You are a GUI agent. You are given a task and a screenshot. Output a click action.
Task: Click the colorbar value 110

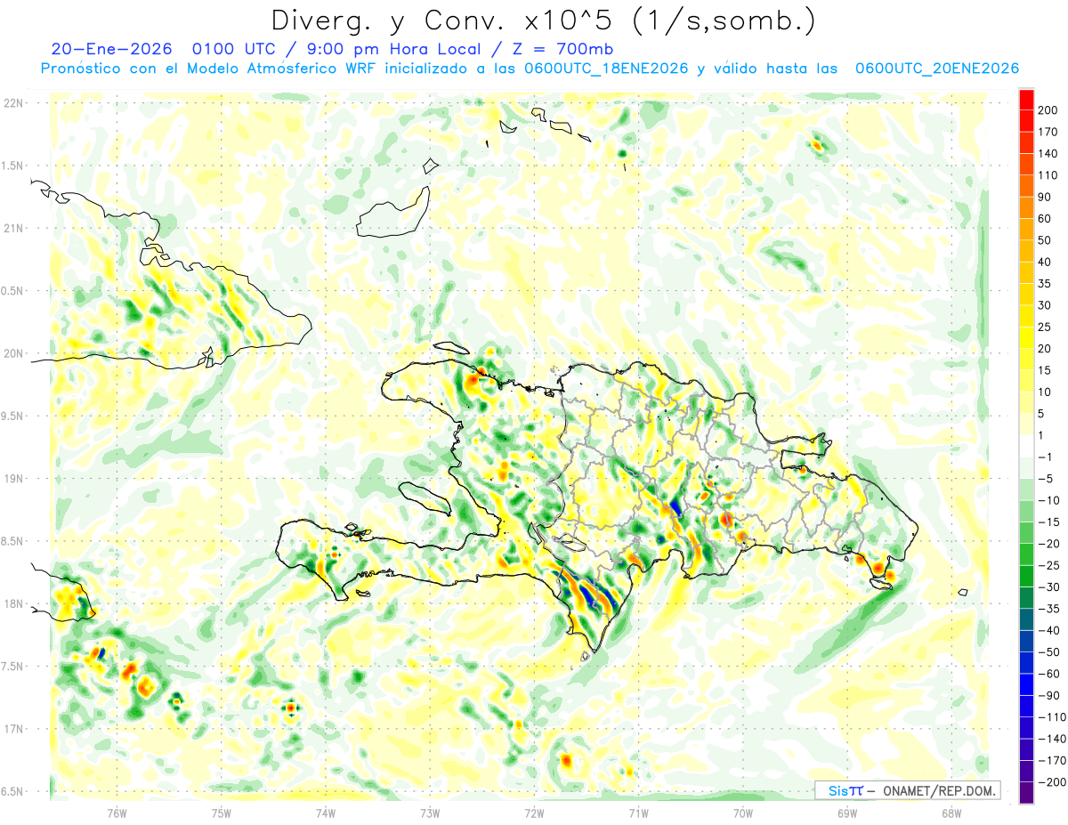(x=1048, y=175)
